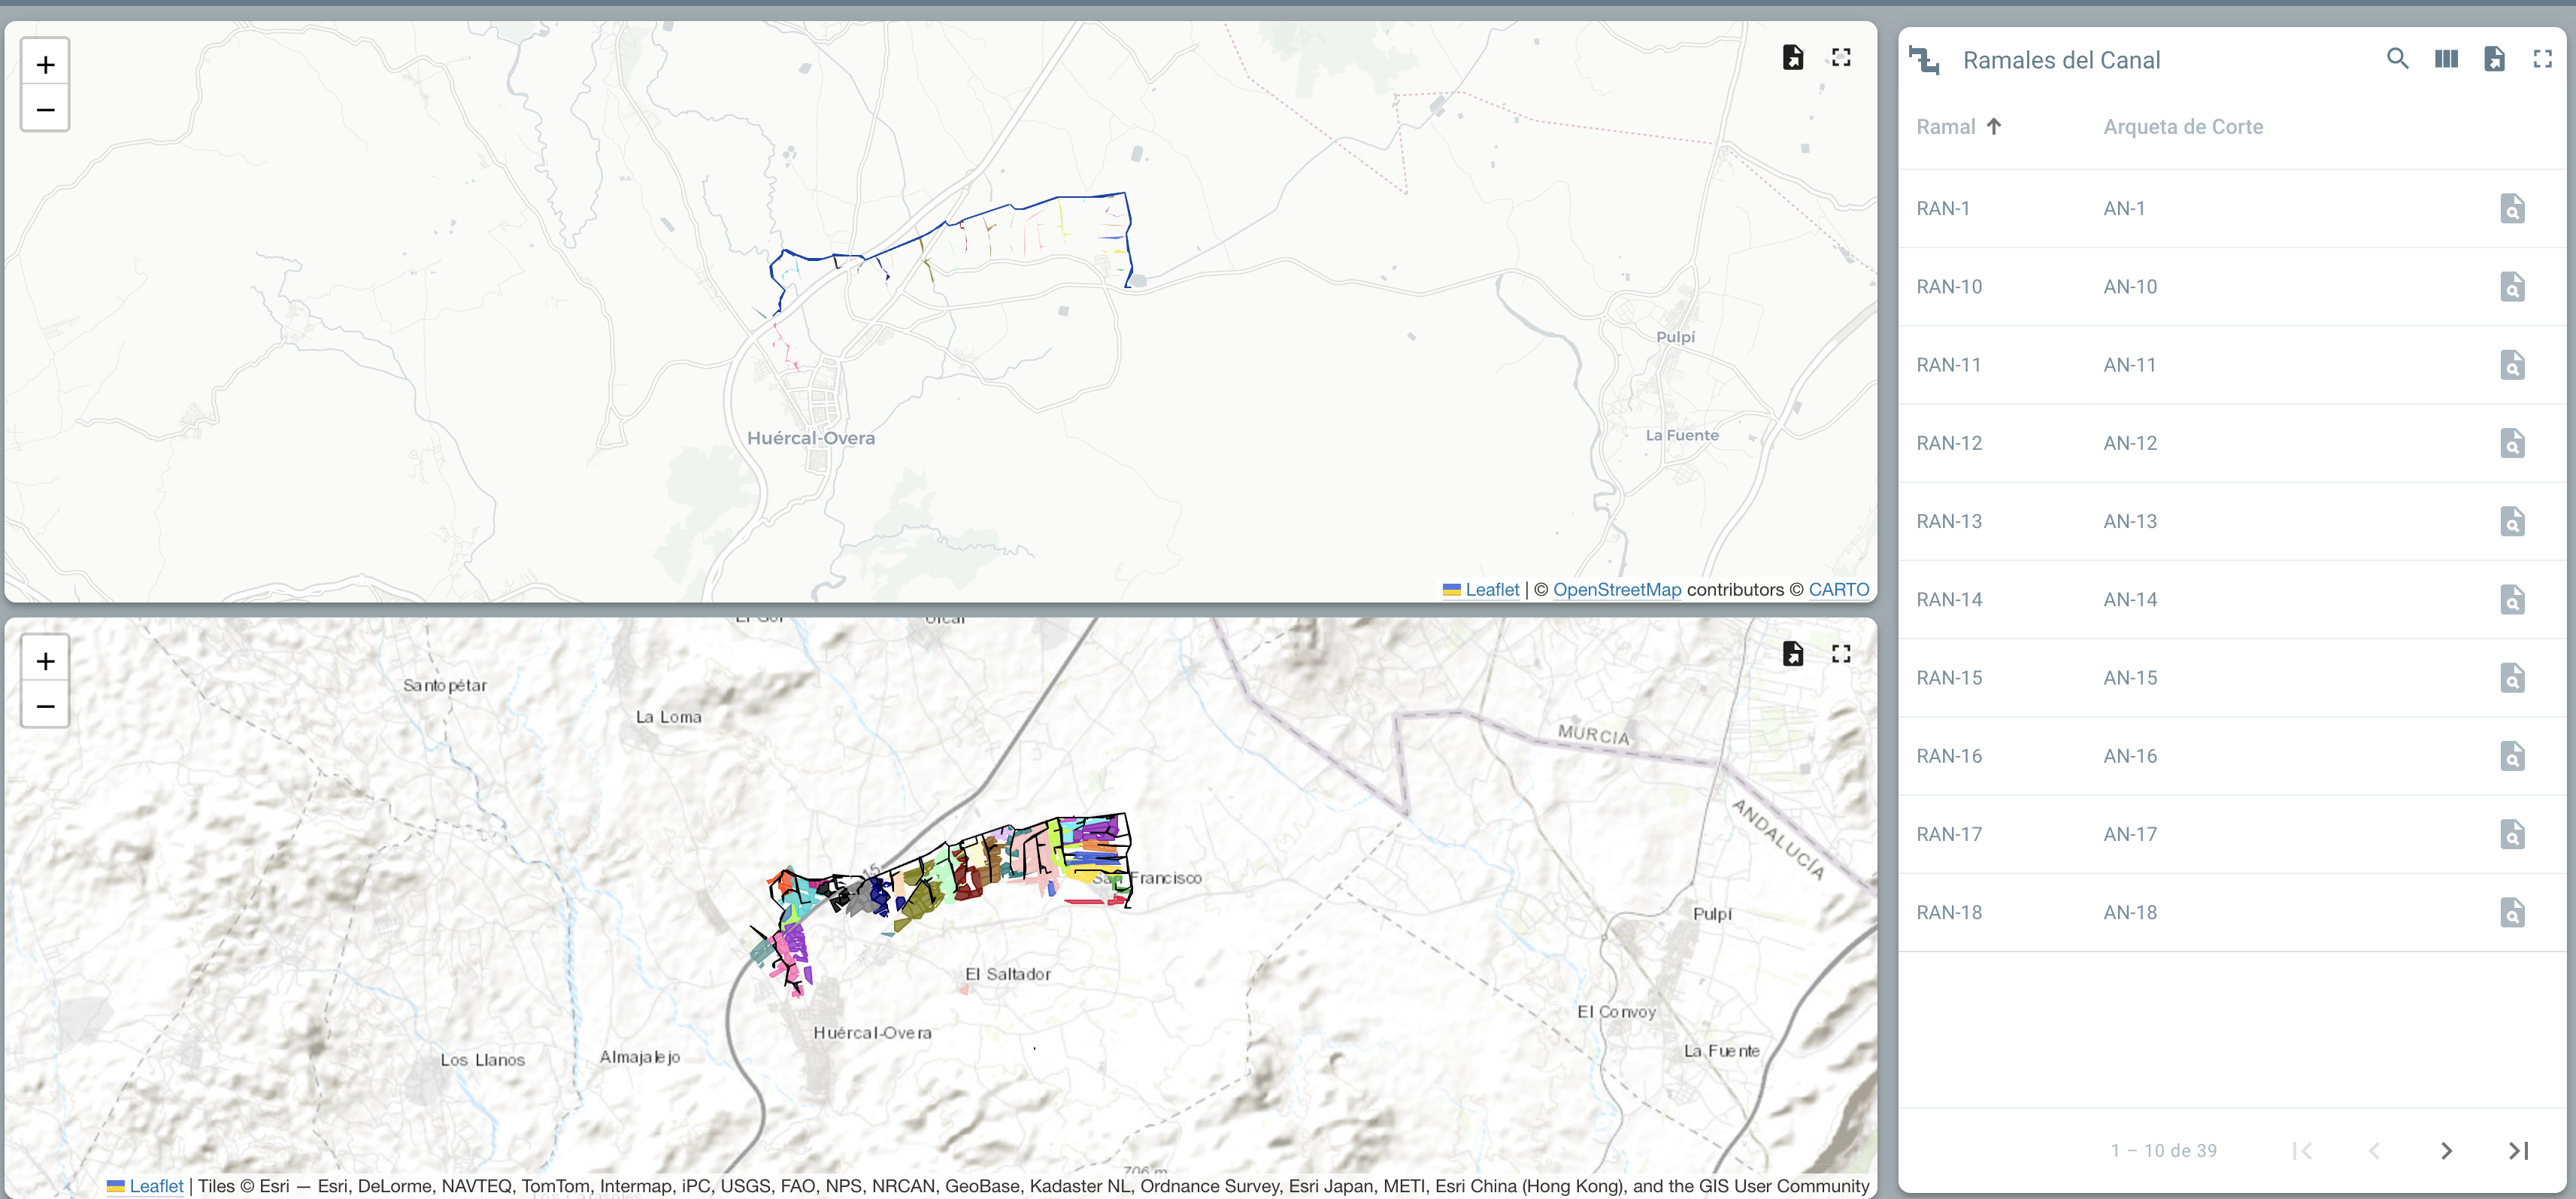Toggle fullscreen on the Ramales del Canal panel
The image size is (2576, 1199).
point(2543,59)
